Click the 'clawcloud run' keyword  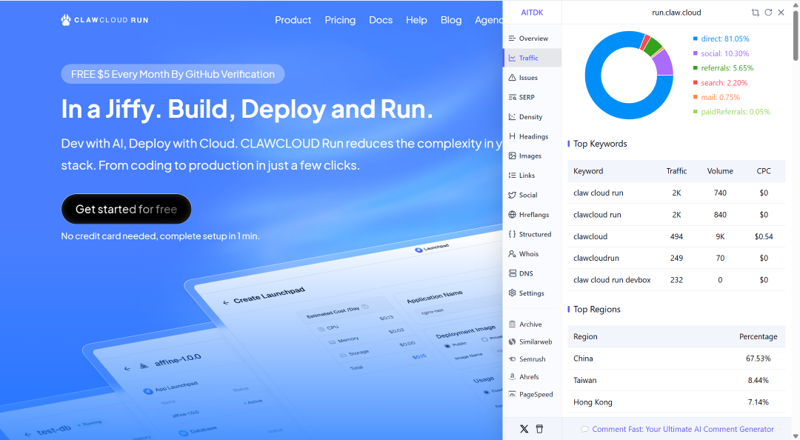click(598, 215)
